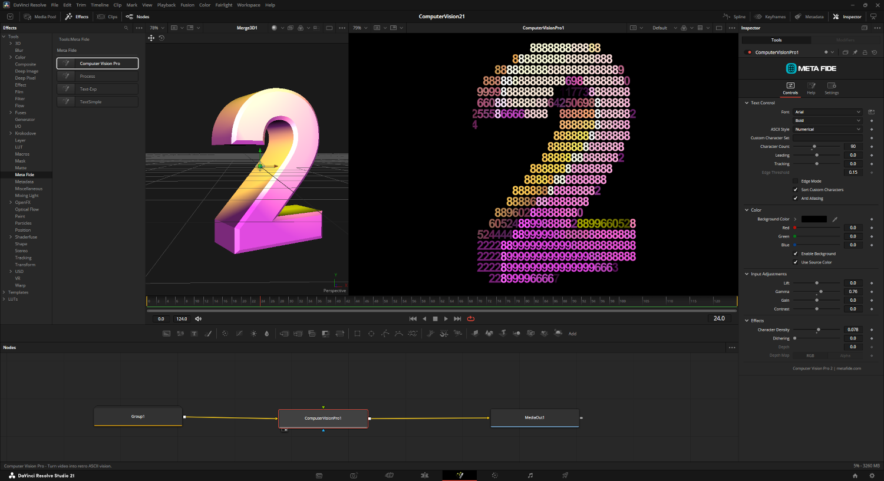Screen dimensions: 884x481
Task: Collapse the Effects inspector section
Action: (747, 321)
